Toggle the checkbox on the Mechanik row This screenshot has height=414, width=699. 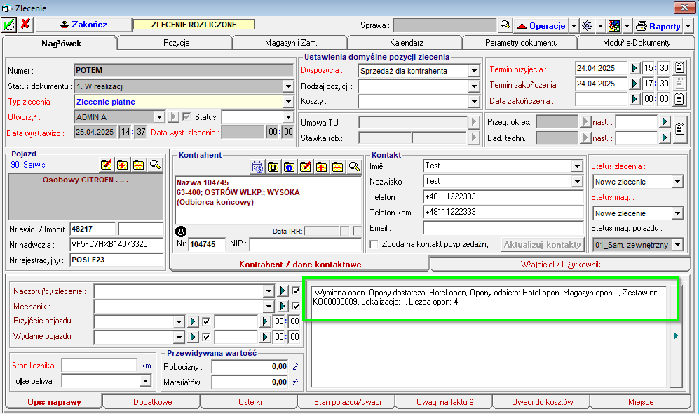point(295,306)
